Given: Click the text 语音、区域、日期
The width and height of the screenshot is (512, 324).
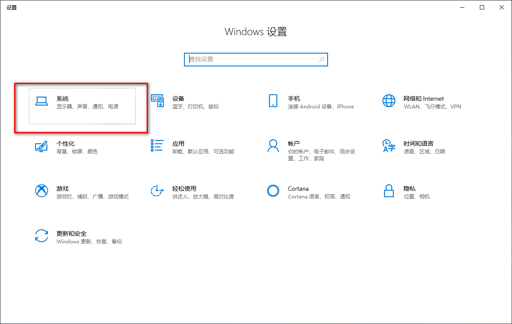Looking at the screenshot, I should (x=424, y=151).
